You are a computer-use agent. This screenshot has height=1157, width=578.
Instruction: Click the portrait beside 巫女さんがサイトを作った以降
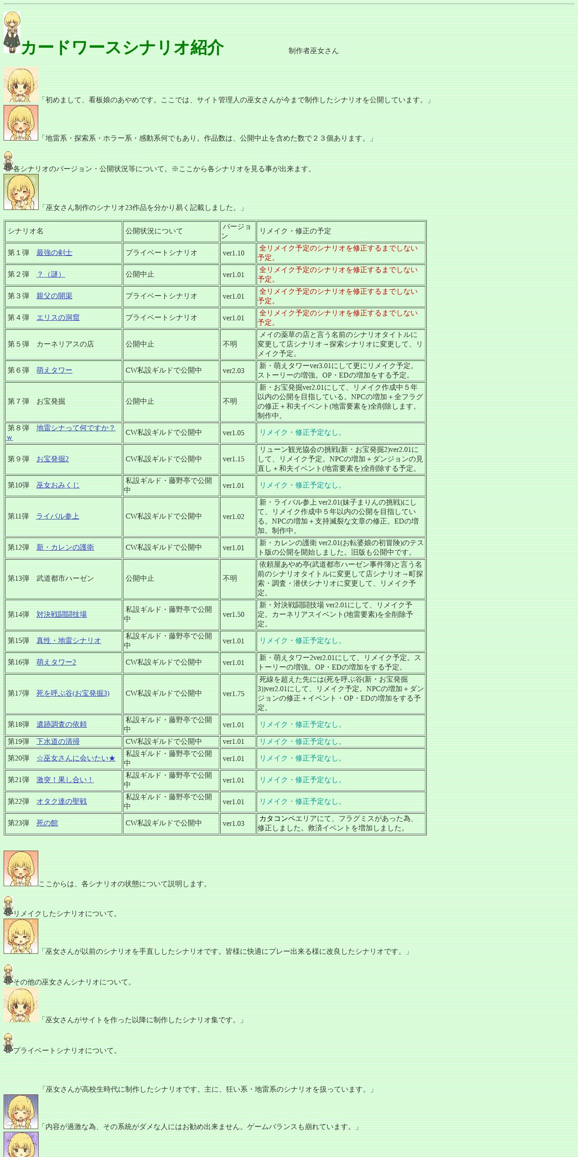[21, 1005]
